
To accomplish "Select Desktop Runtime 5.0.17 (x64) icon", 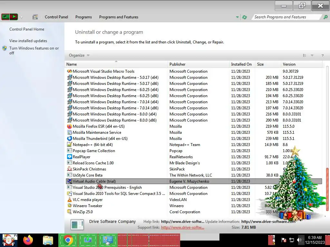I will 70,77.
